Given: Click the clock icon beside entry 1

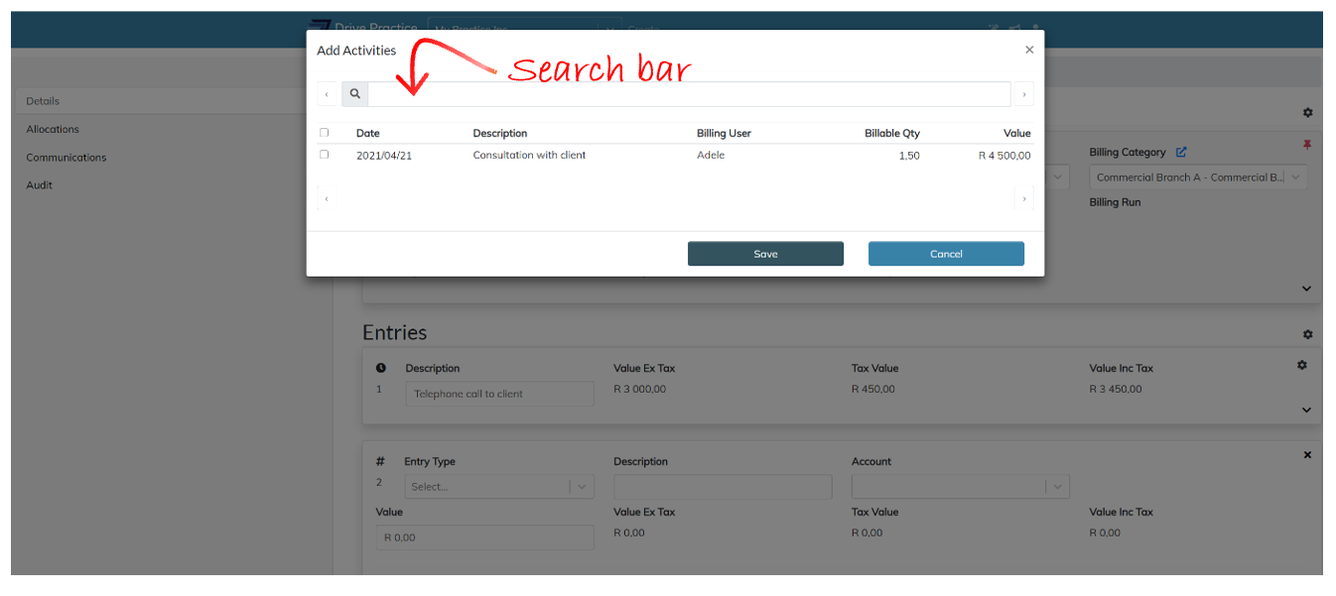Looking at the screenshot, I should point(381,368).
